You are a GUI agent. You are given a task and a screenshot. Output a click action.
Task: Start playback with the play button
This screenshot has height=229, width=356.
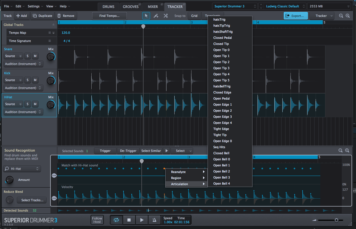(142, 220)
